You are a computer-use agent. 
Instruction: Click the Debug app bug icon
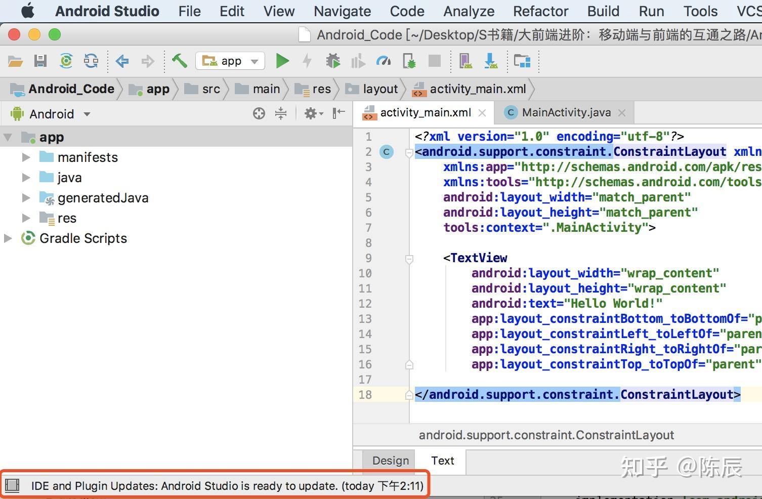coord(333,61)
